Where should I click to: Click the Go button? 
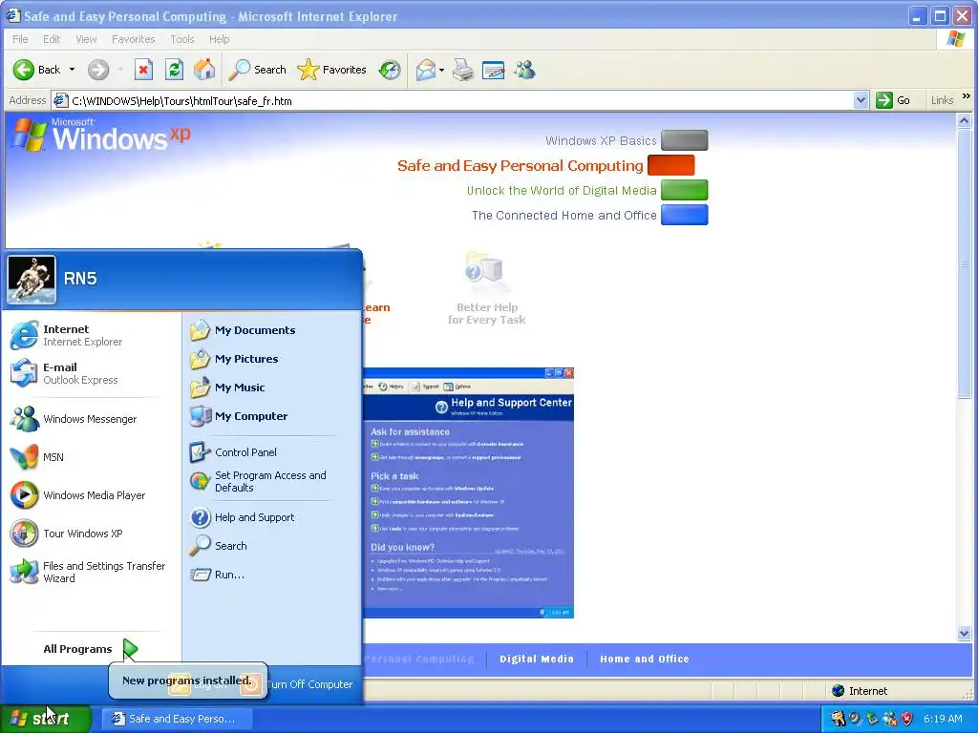tap(893, 100)
